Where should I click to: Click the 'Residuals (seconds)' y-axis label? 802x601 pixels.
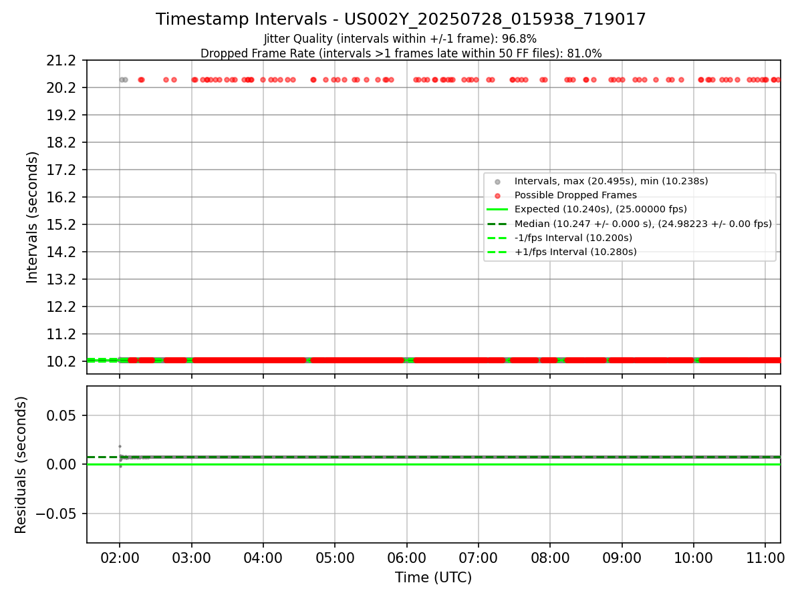coord(21,465)
